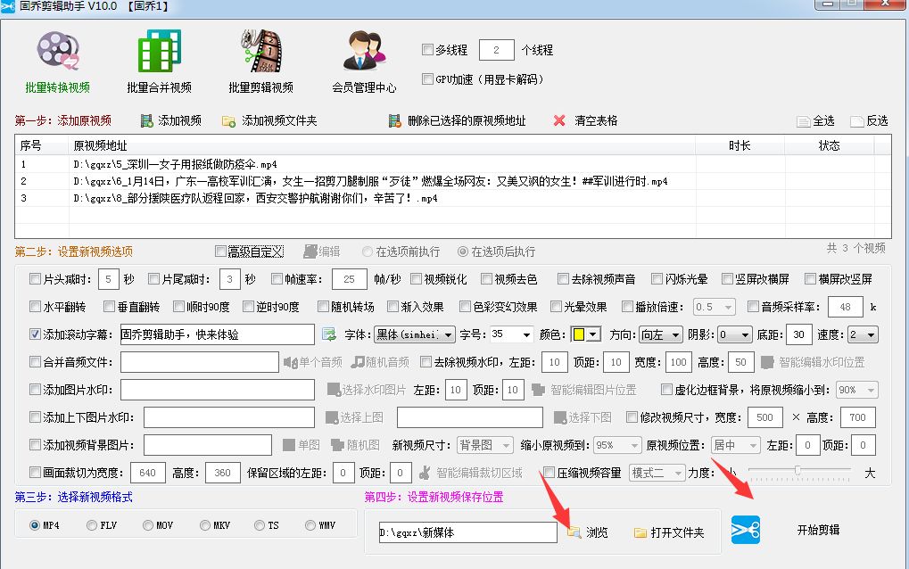Uncheck 添加滚动字幕 checkbox
Image resolution: width=909 pixels, height=569 pixels.
click(x=35, y=334)
